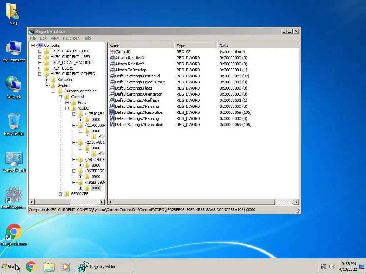This screenshot has width=366, height=274.
Task: Click the Registry Editor taskbar button
Action: point(105,266)
